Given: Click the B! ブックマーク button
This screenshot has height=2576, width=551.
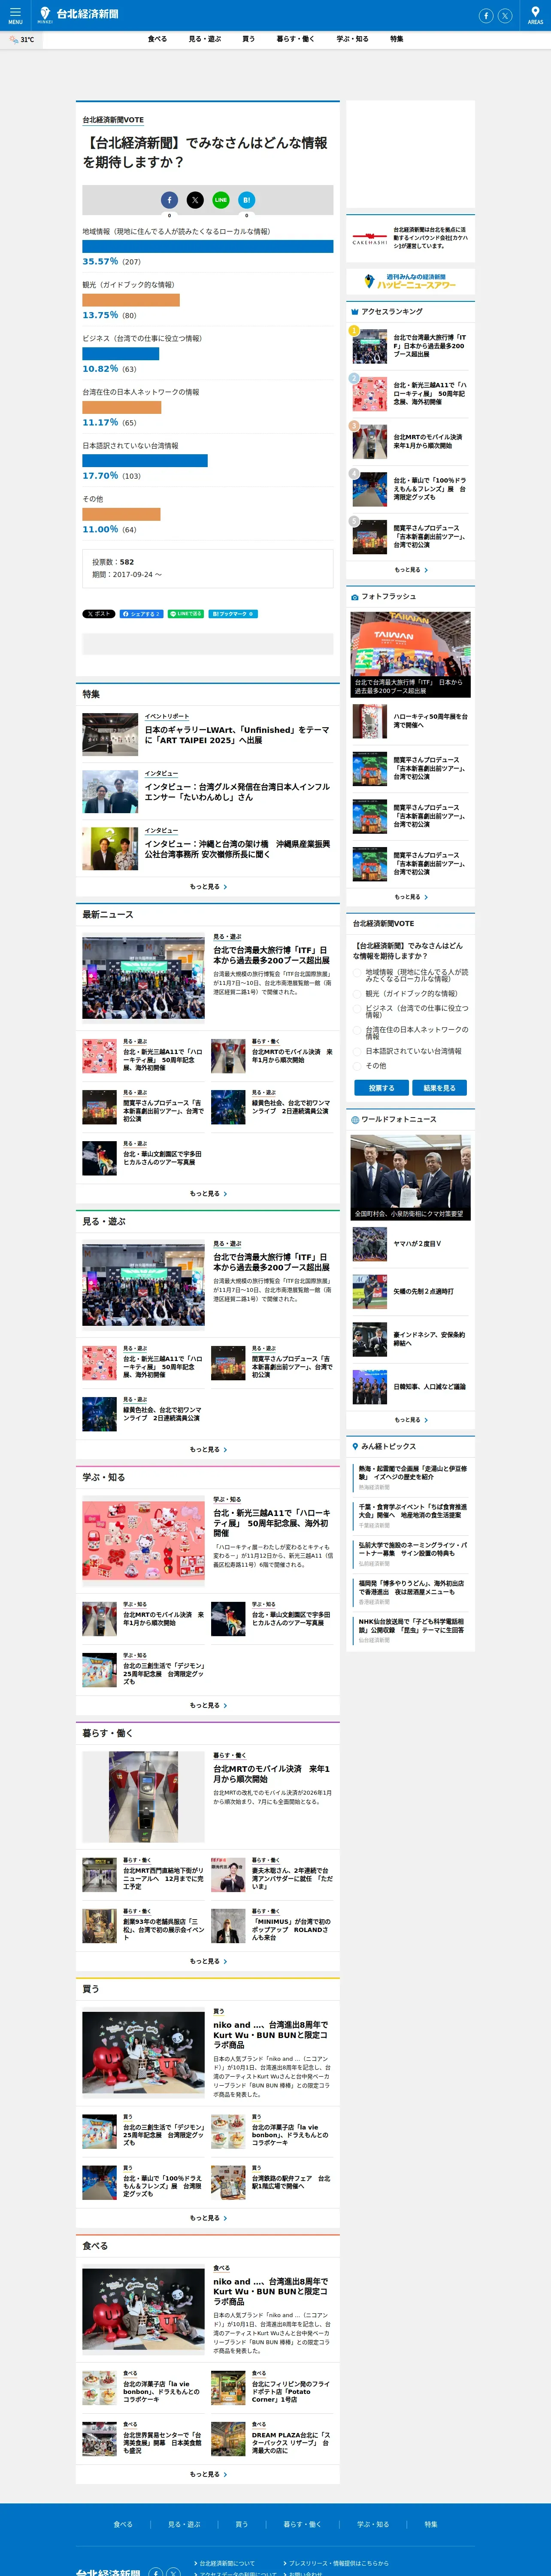Looking at the screenshot, I should 233,614.
